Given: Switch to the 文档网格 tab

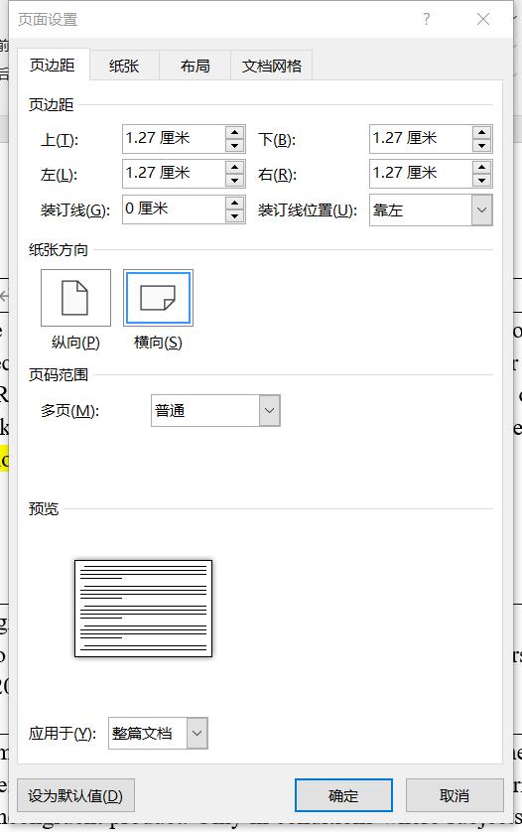Looking at the screenshot, I should pyautogui.click(x=272, y=66).
